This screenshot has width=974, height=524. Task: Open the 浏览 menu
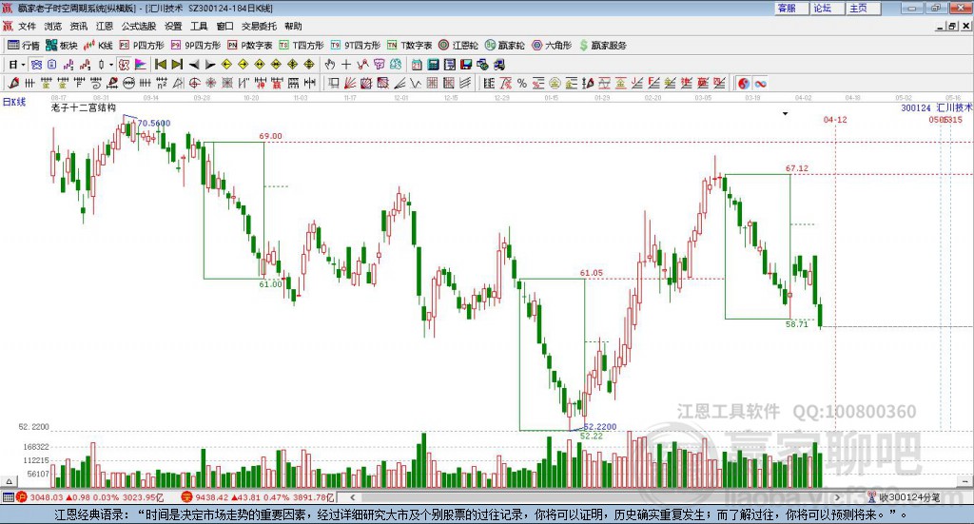pos(53,26)
